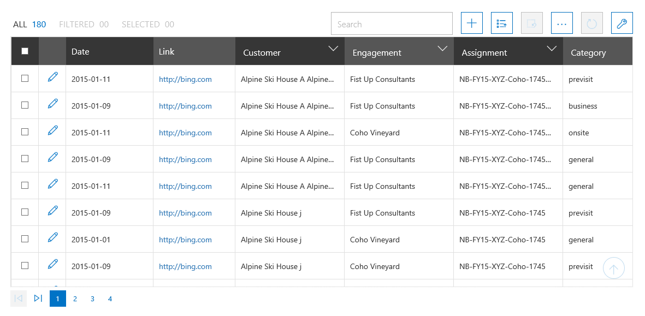
Task: Check the 2015-01-11 general row box
Action: [25, 185]
